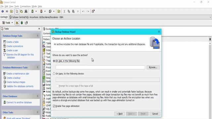Click 'Create a user' task link

(x=12, y=50)
